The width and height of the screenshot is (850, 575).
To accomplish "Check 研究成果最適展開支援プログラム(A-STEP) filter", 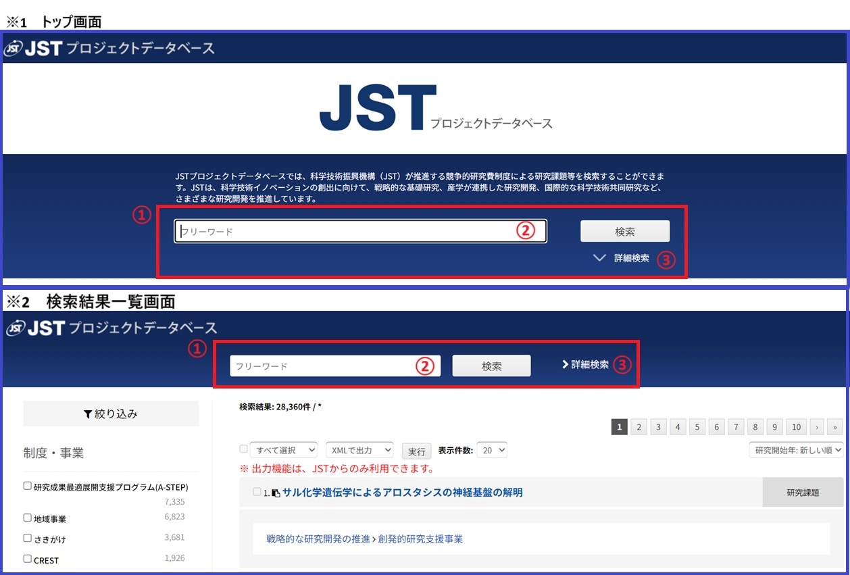I will pyautogui.click(x=28, y=486).
